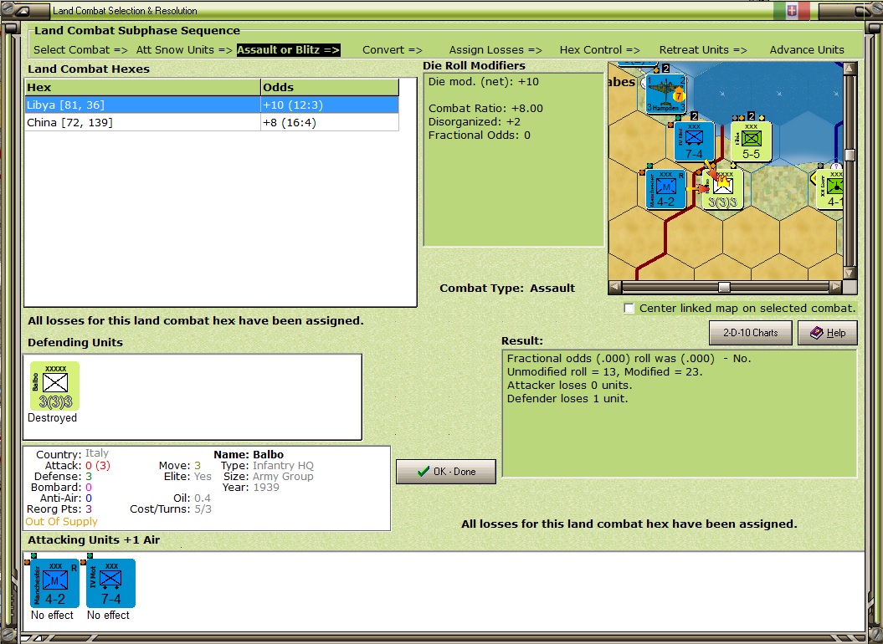Image resolution: width=883 pixels, height=644 pixels.
Task: Click the Destroyed label under Balbo
Action: coord(53,417)
